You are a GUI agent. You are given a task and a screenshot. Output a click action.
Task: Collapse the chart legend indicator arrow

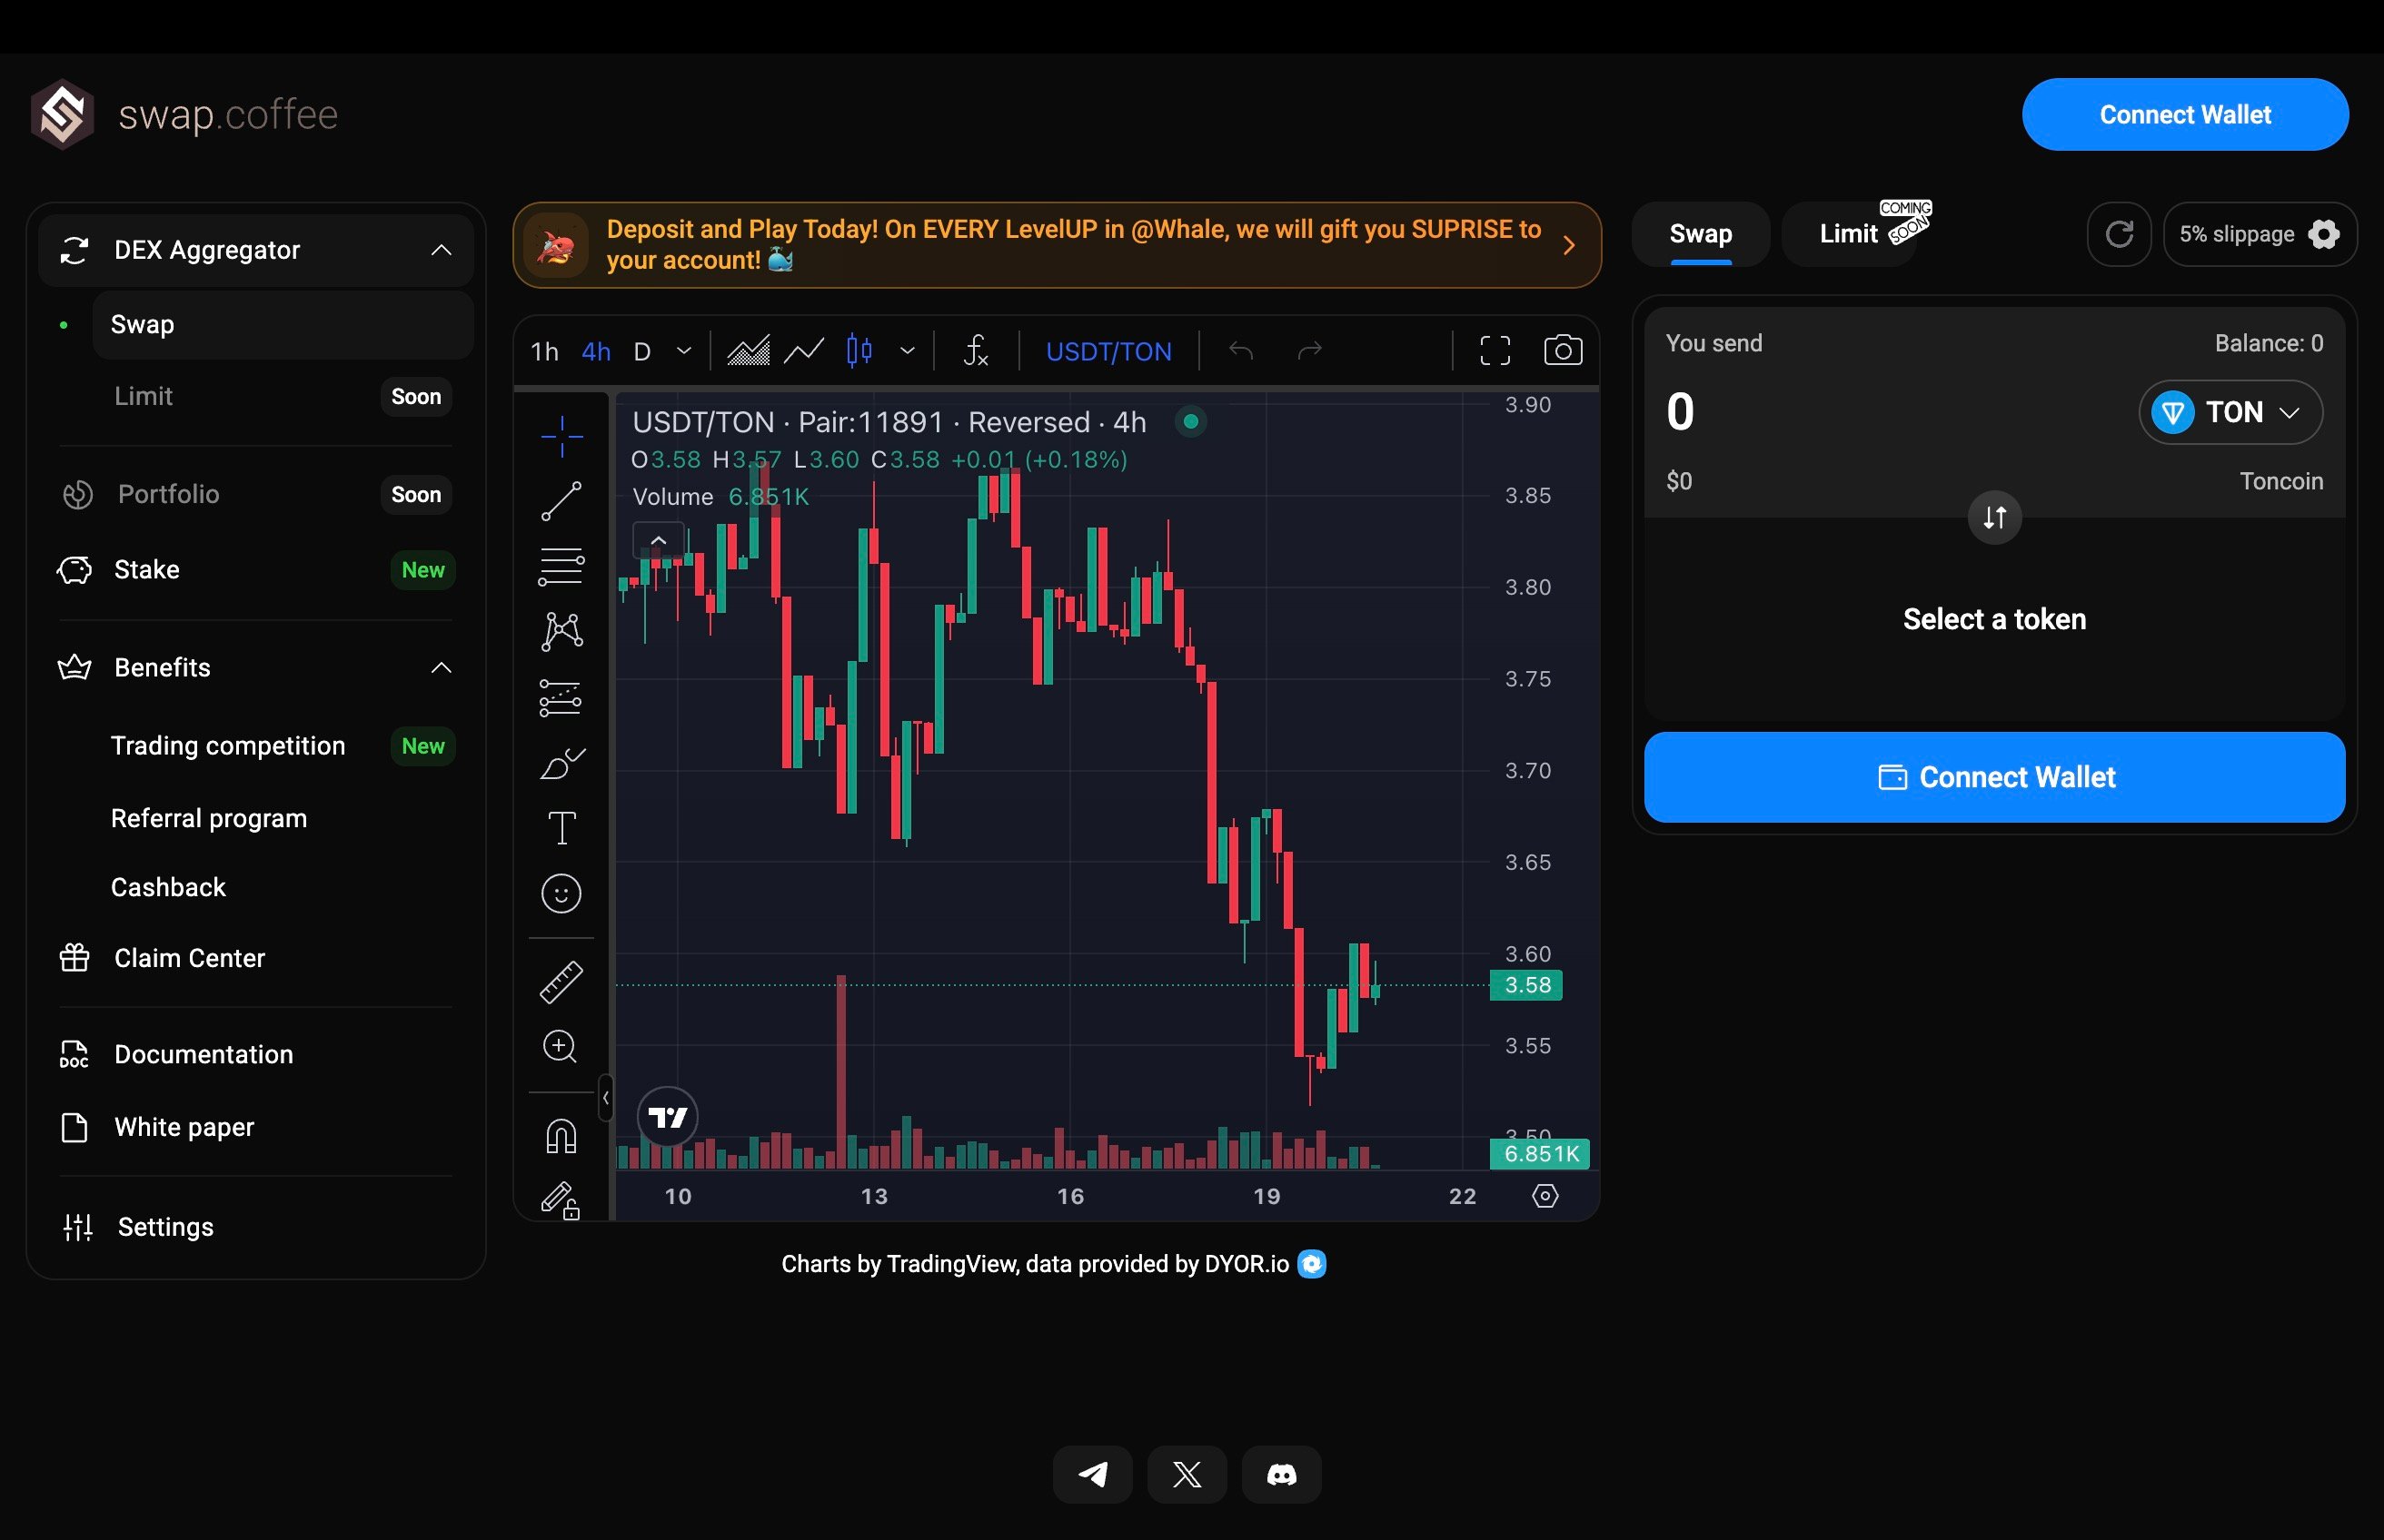click(659, 540)
